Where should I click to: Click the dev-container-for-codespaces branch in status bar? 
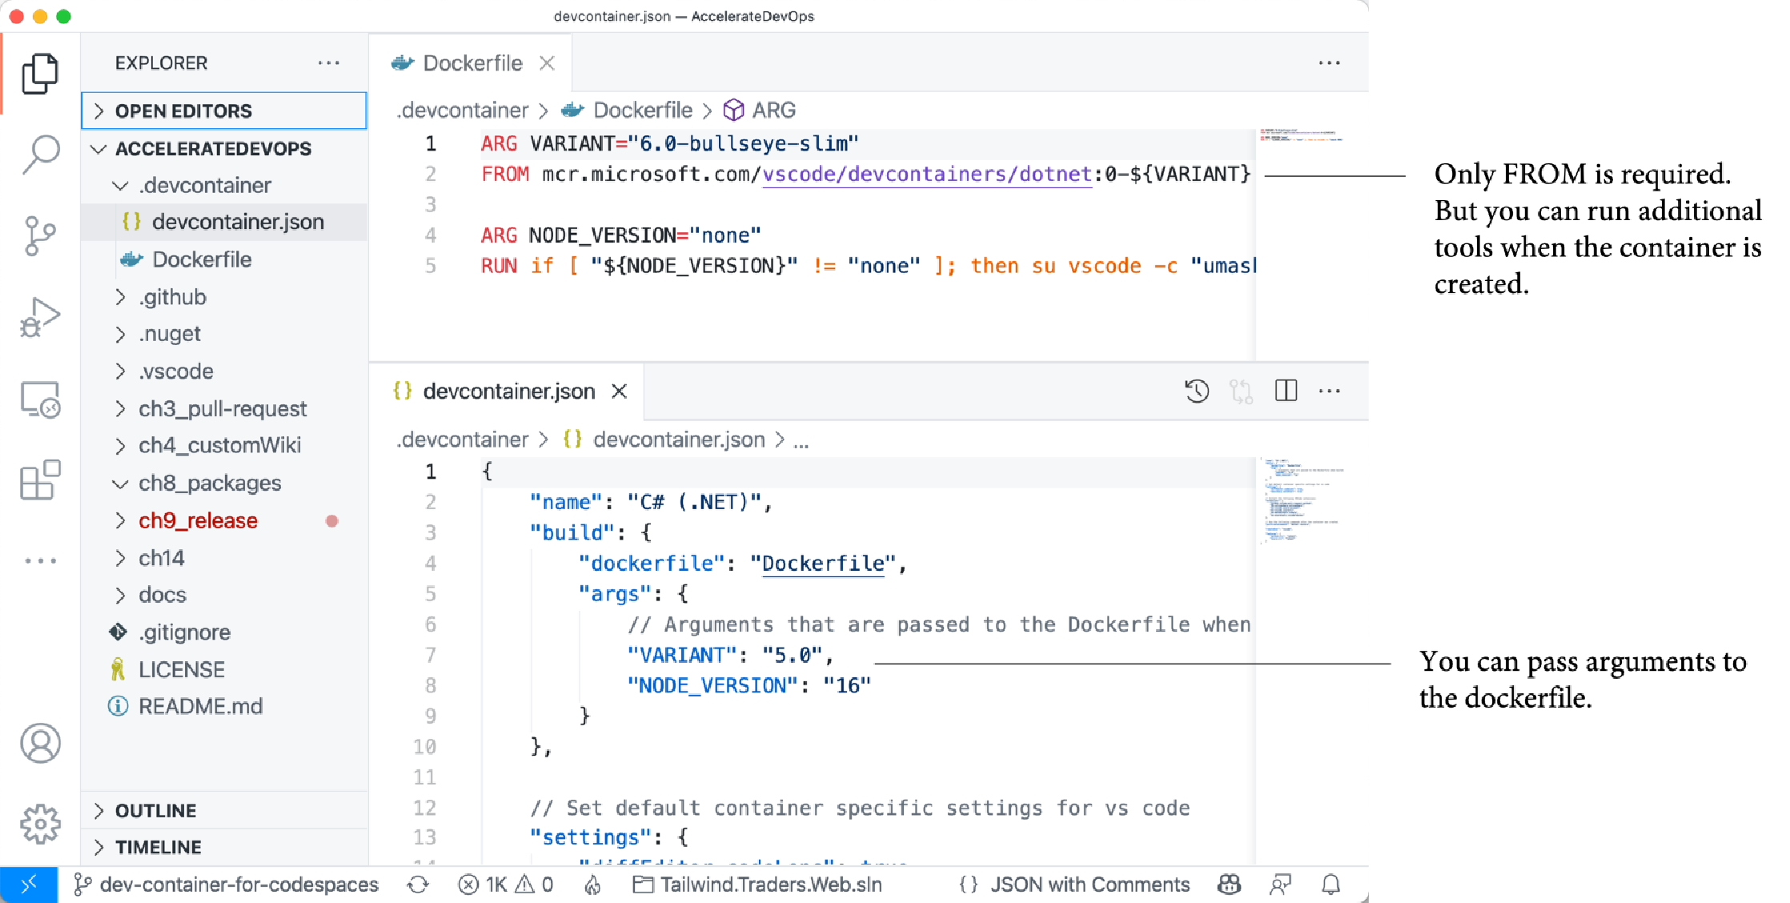point(227,885)
